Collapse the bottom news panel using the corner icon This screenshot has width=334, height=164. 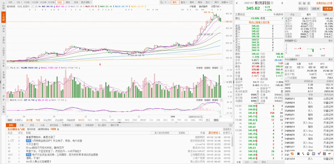pyautogui.click(x=231, y=125)
